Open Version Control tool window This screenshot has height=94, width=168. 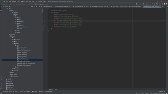pyautogui.click(x=7, y=91)
